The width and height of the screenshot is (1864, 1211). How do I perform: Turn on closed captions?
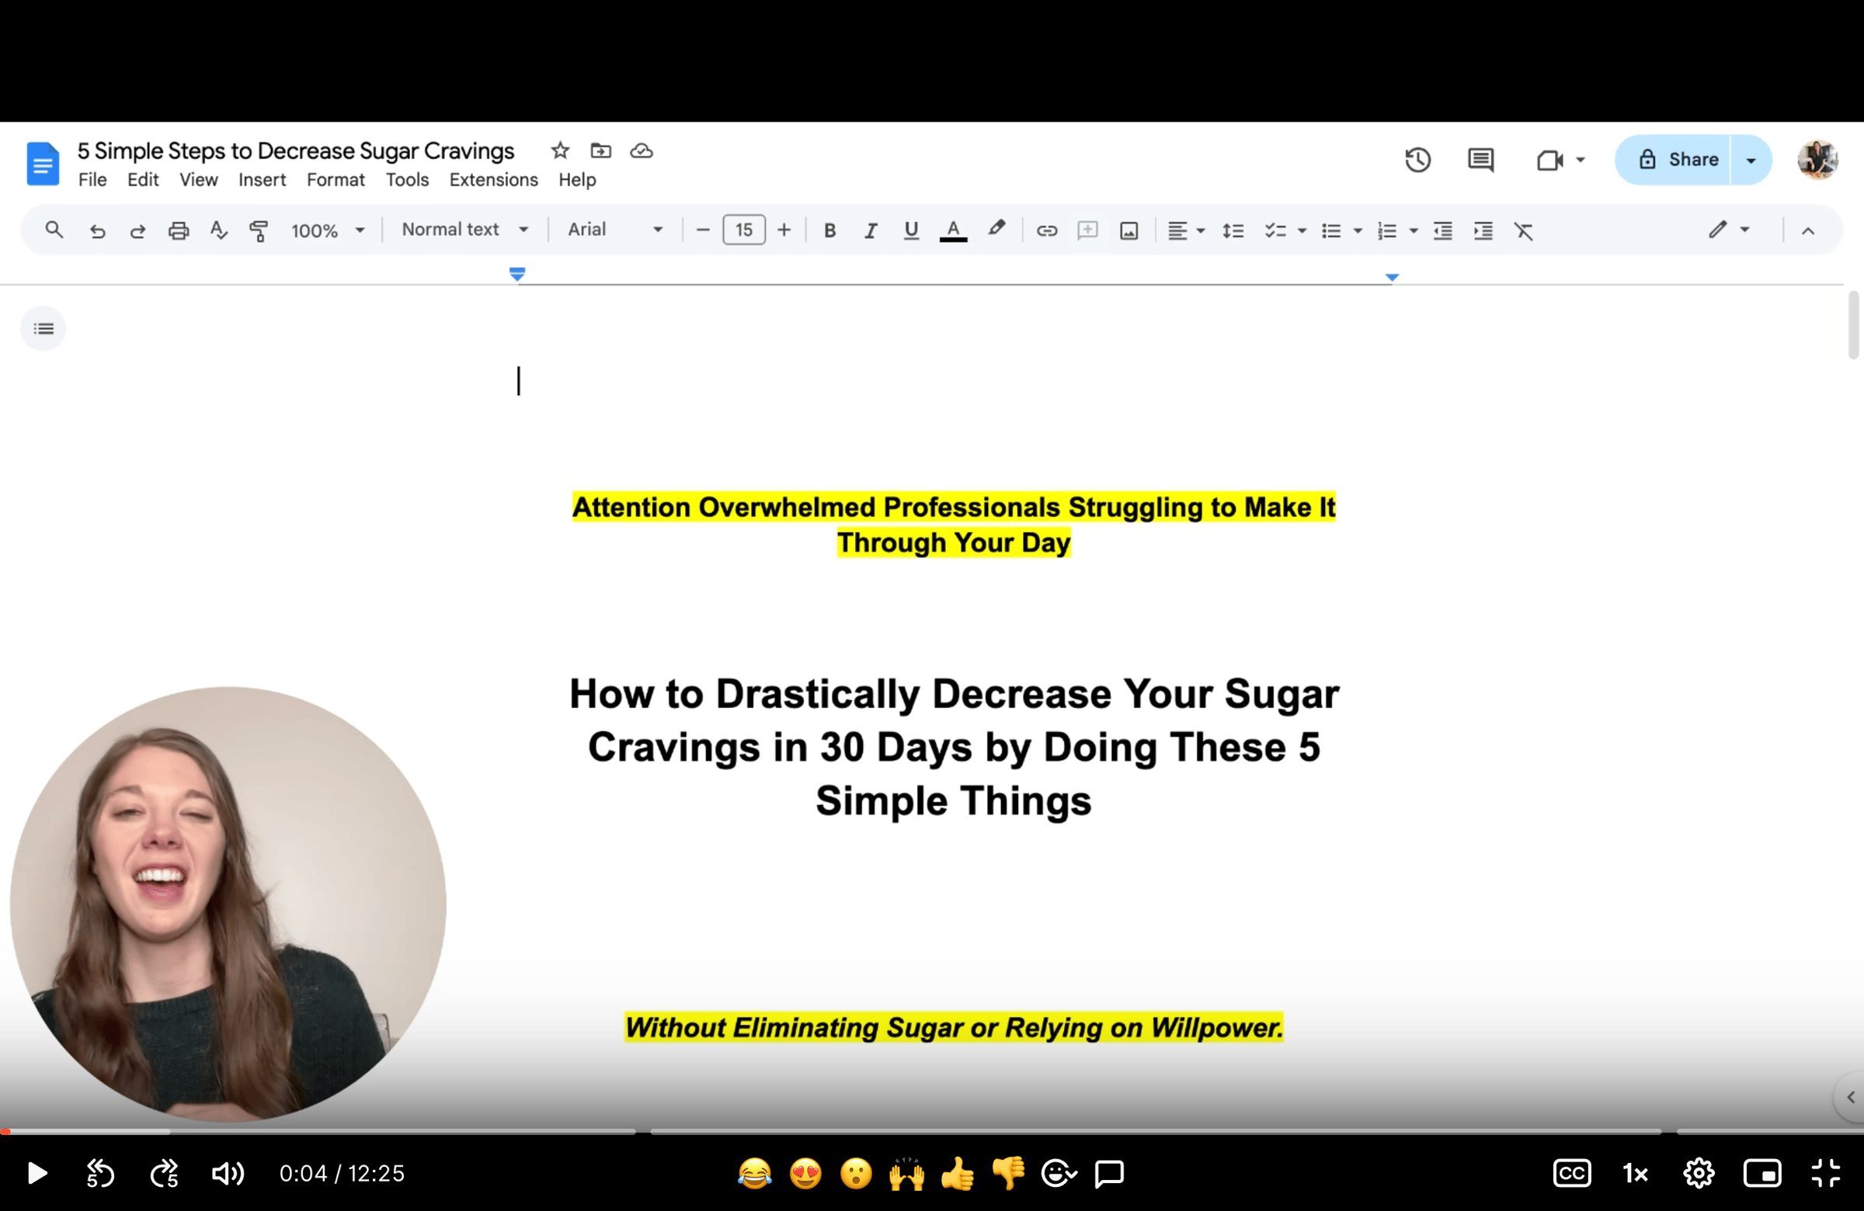(x=1572, y=1173)
